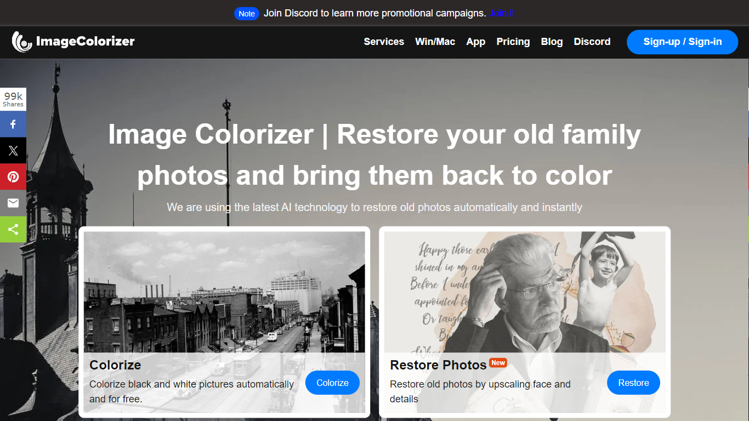Click the Image Colorizer main headline
The image size is (749, 421).
[x=374, y=155]
